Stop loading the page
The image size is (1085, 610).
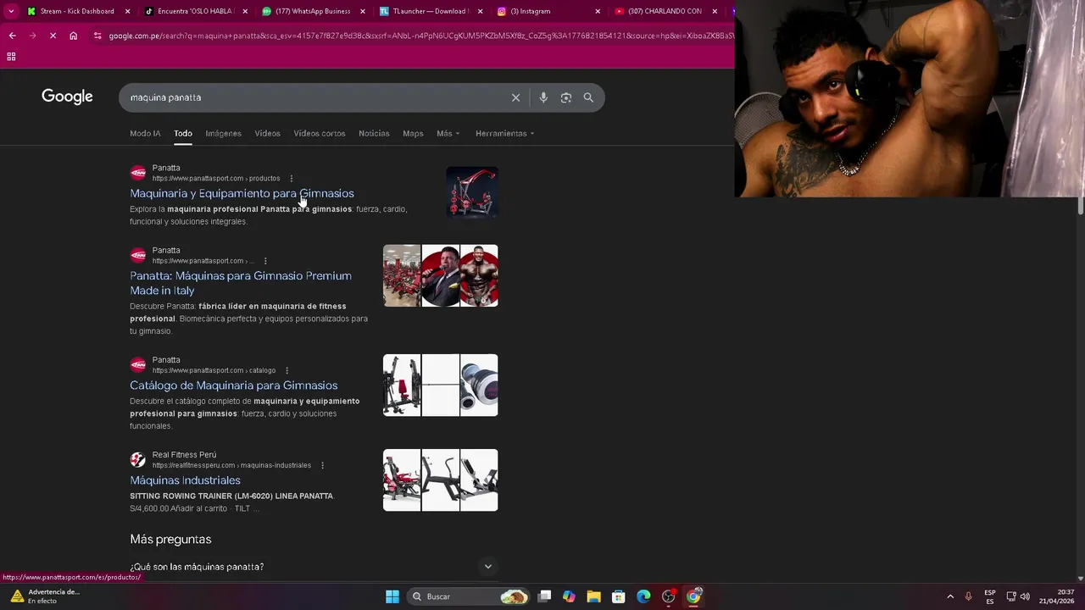point(53,36)
